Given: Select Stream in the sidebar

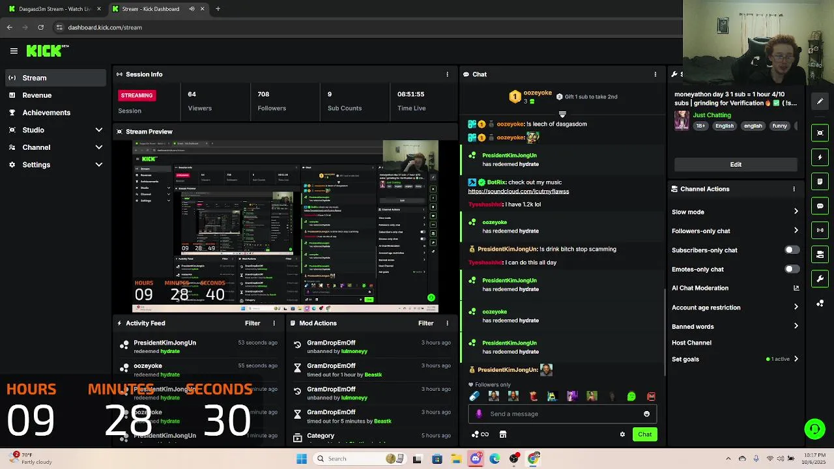Looking at the screenshot, I should [55, 78].
